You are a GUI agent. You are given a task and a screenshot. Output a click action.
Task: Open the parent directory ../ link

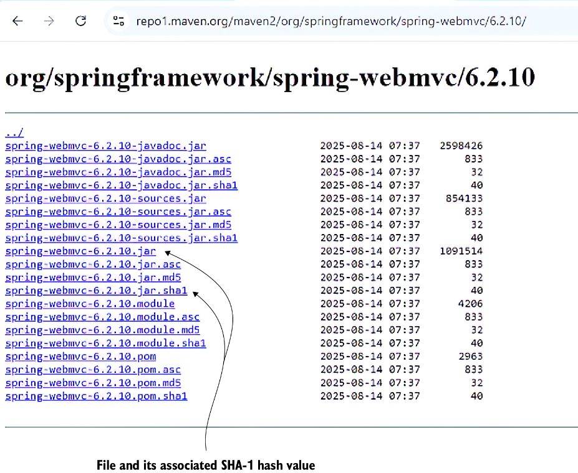14,133
